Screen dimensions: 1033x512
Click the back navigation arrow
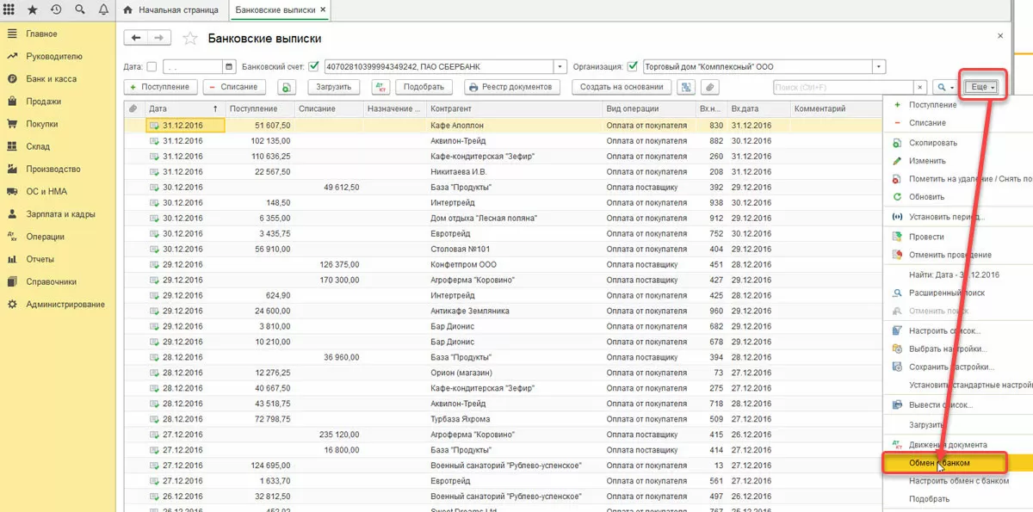tap(137, 38)
